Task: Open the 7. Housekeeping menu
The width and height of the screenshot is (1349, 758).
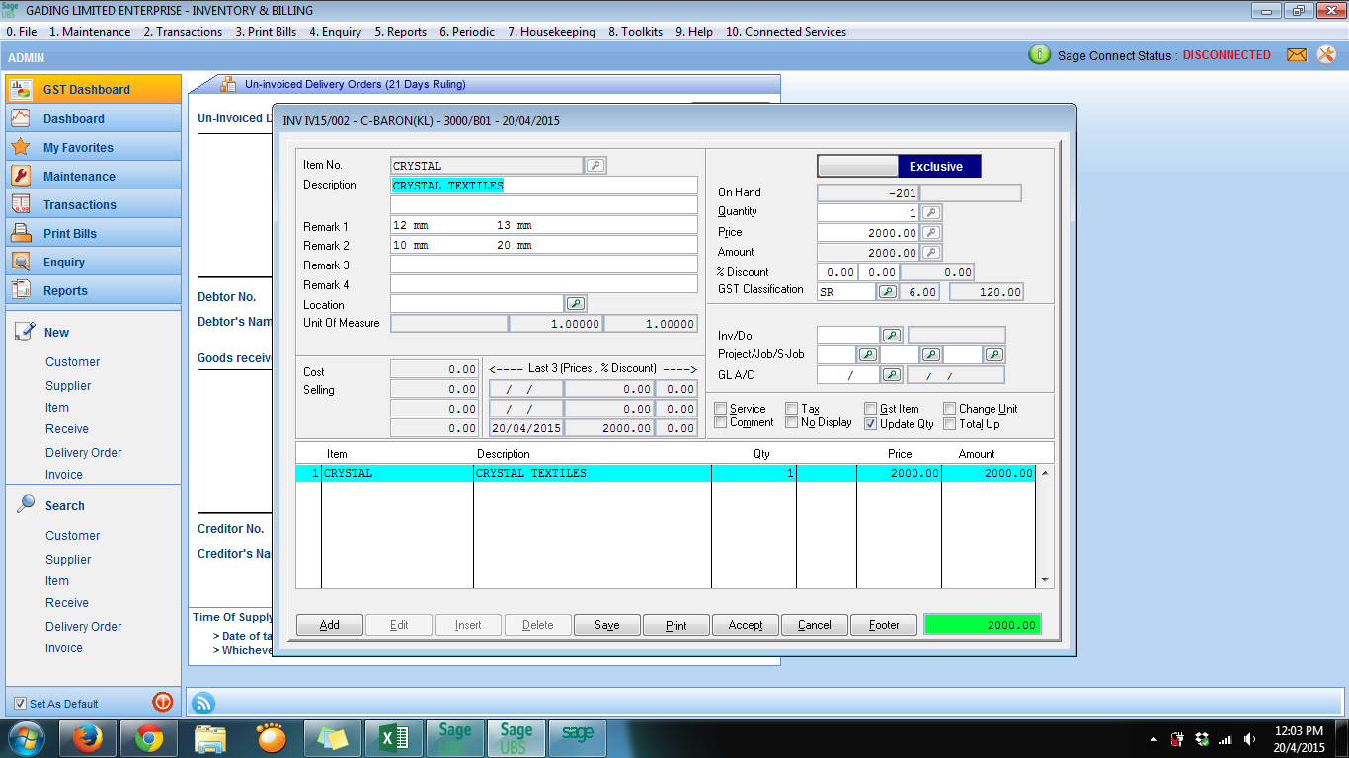Action: 551,32
